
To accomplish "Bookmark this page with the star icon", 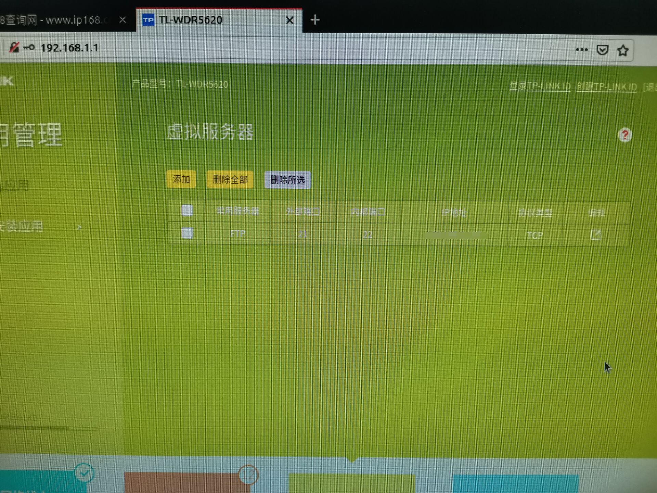I will pos(623,51).
